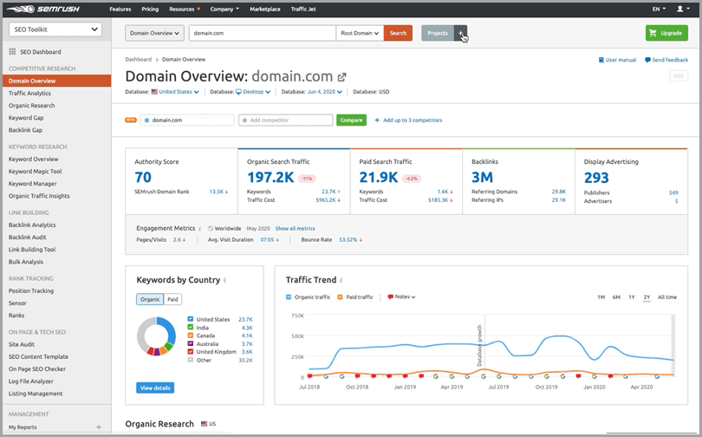
Task: Click the plus button next to Projects
Action: (x=461, y=33)
